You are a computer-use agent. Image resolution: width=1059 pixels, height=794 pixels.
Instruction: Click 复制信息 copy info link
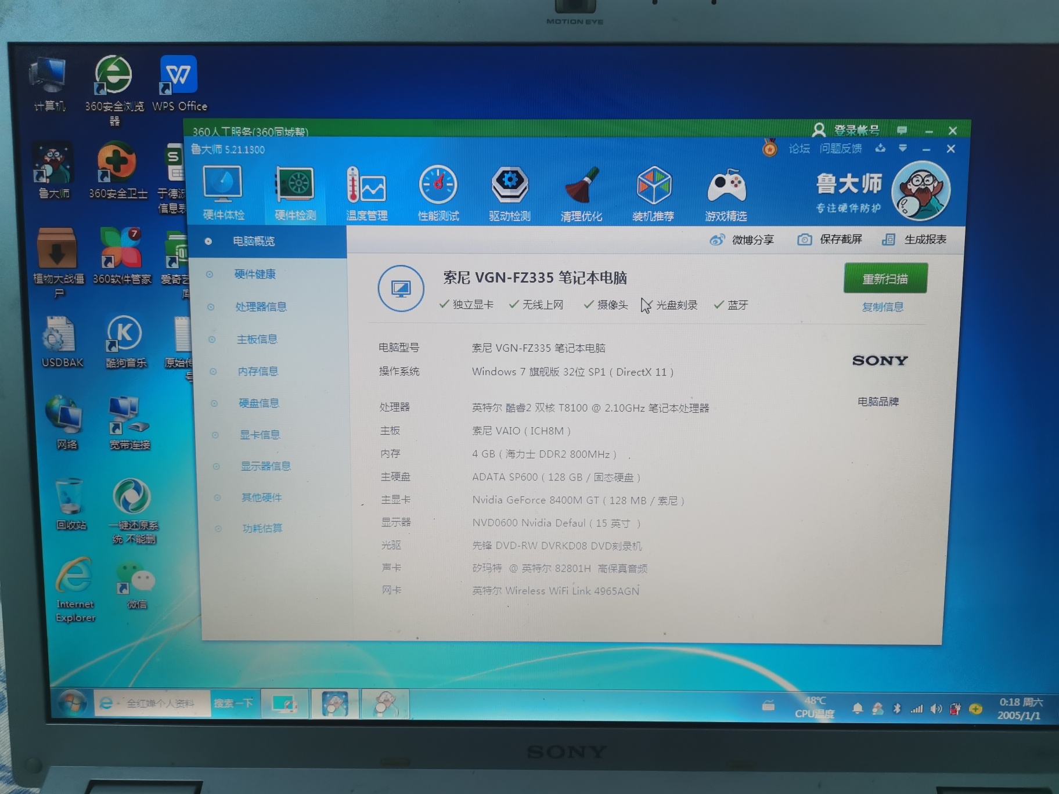click(882, 307)
